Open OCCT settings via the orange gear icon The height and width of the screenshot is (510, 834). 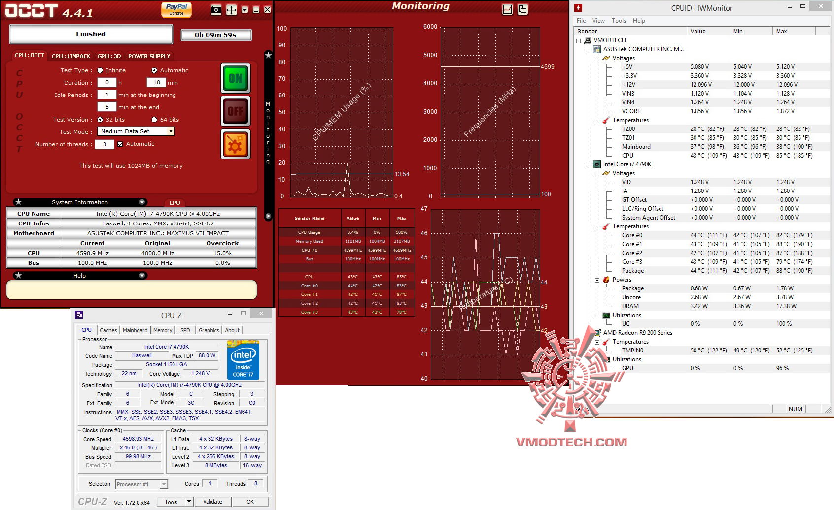click(236, 144)
